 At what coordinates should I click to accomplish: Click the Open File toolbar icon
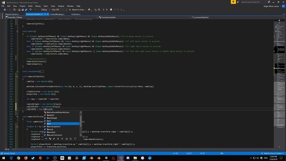tap(19, 10)
